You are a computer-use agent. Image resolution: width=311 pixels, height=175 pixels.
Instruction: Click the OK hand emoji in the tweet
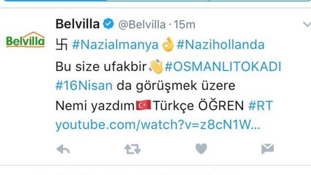coord(168,44)
